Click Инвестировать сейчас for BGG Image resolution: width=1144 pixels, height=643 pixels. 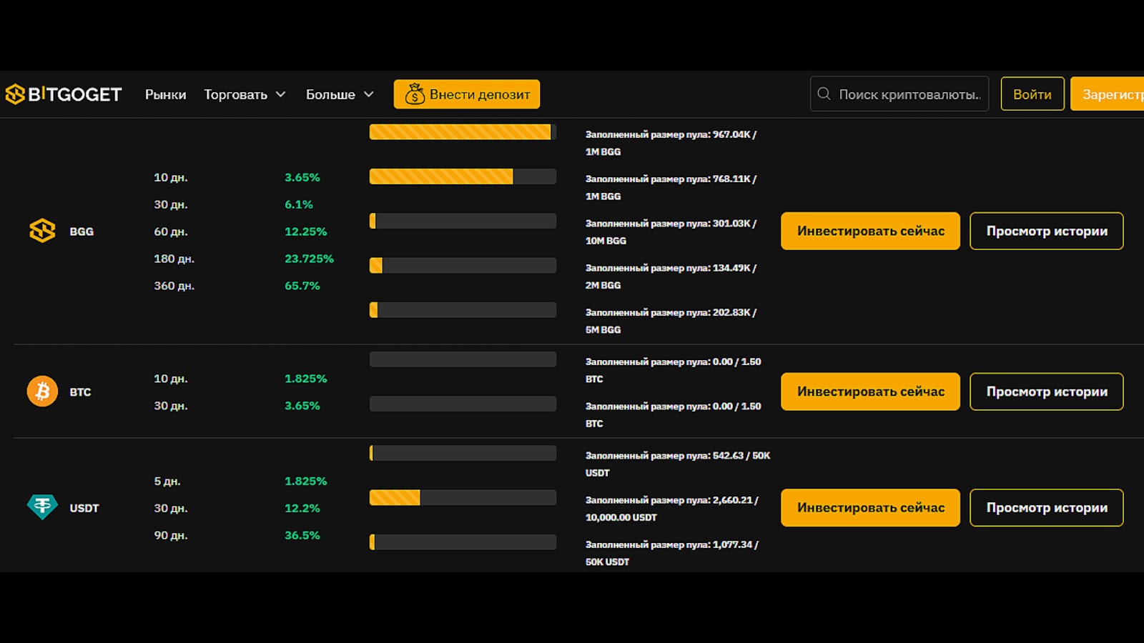870,231
